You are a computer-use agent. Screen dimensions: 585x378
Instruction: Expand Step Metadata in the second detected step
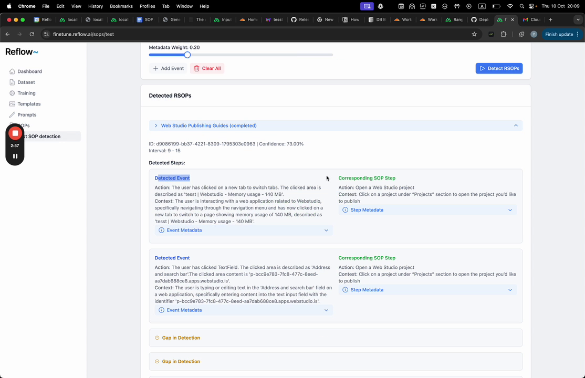[427, 290]
